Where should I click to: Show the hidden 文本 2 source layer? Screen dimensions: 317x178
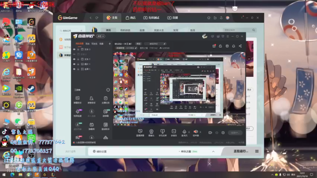74,54
